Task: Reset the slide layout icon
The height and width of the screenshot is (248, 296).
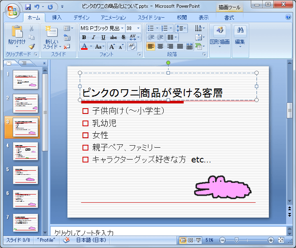Action: click(x=67, y=37)
